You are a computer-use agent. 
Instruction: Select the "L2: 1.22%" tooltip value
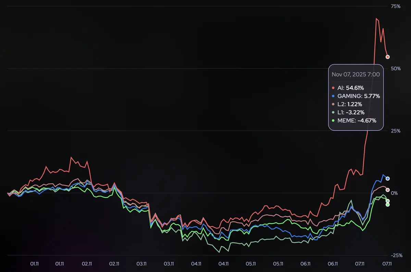[350, 104]
